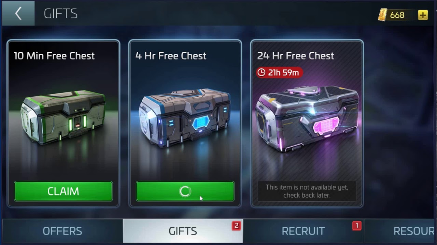Viewport: 437px width, 245px height.
Task: Go back using the arrow icon
Action: [18, 14]
